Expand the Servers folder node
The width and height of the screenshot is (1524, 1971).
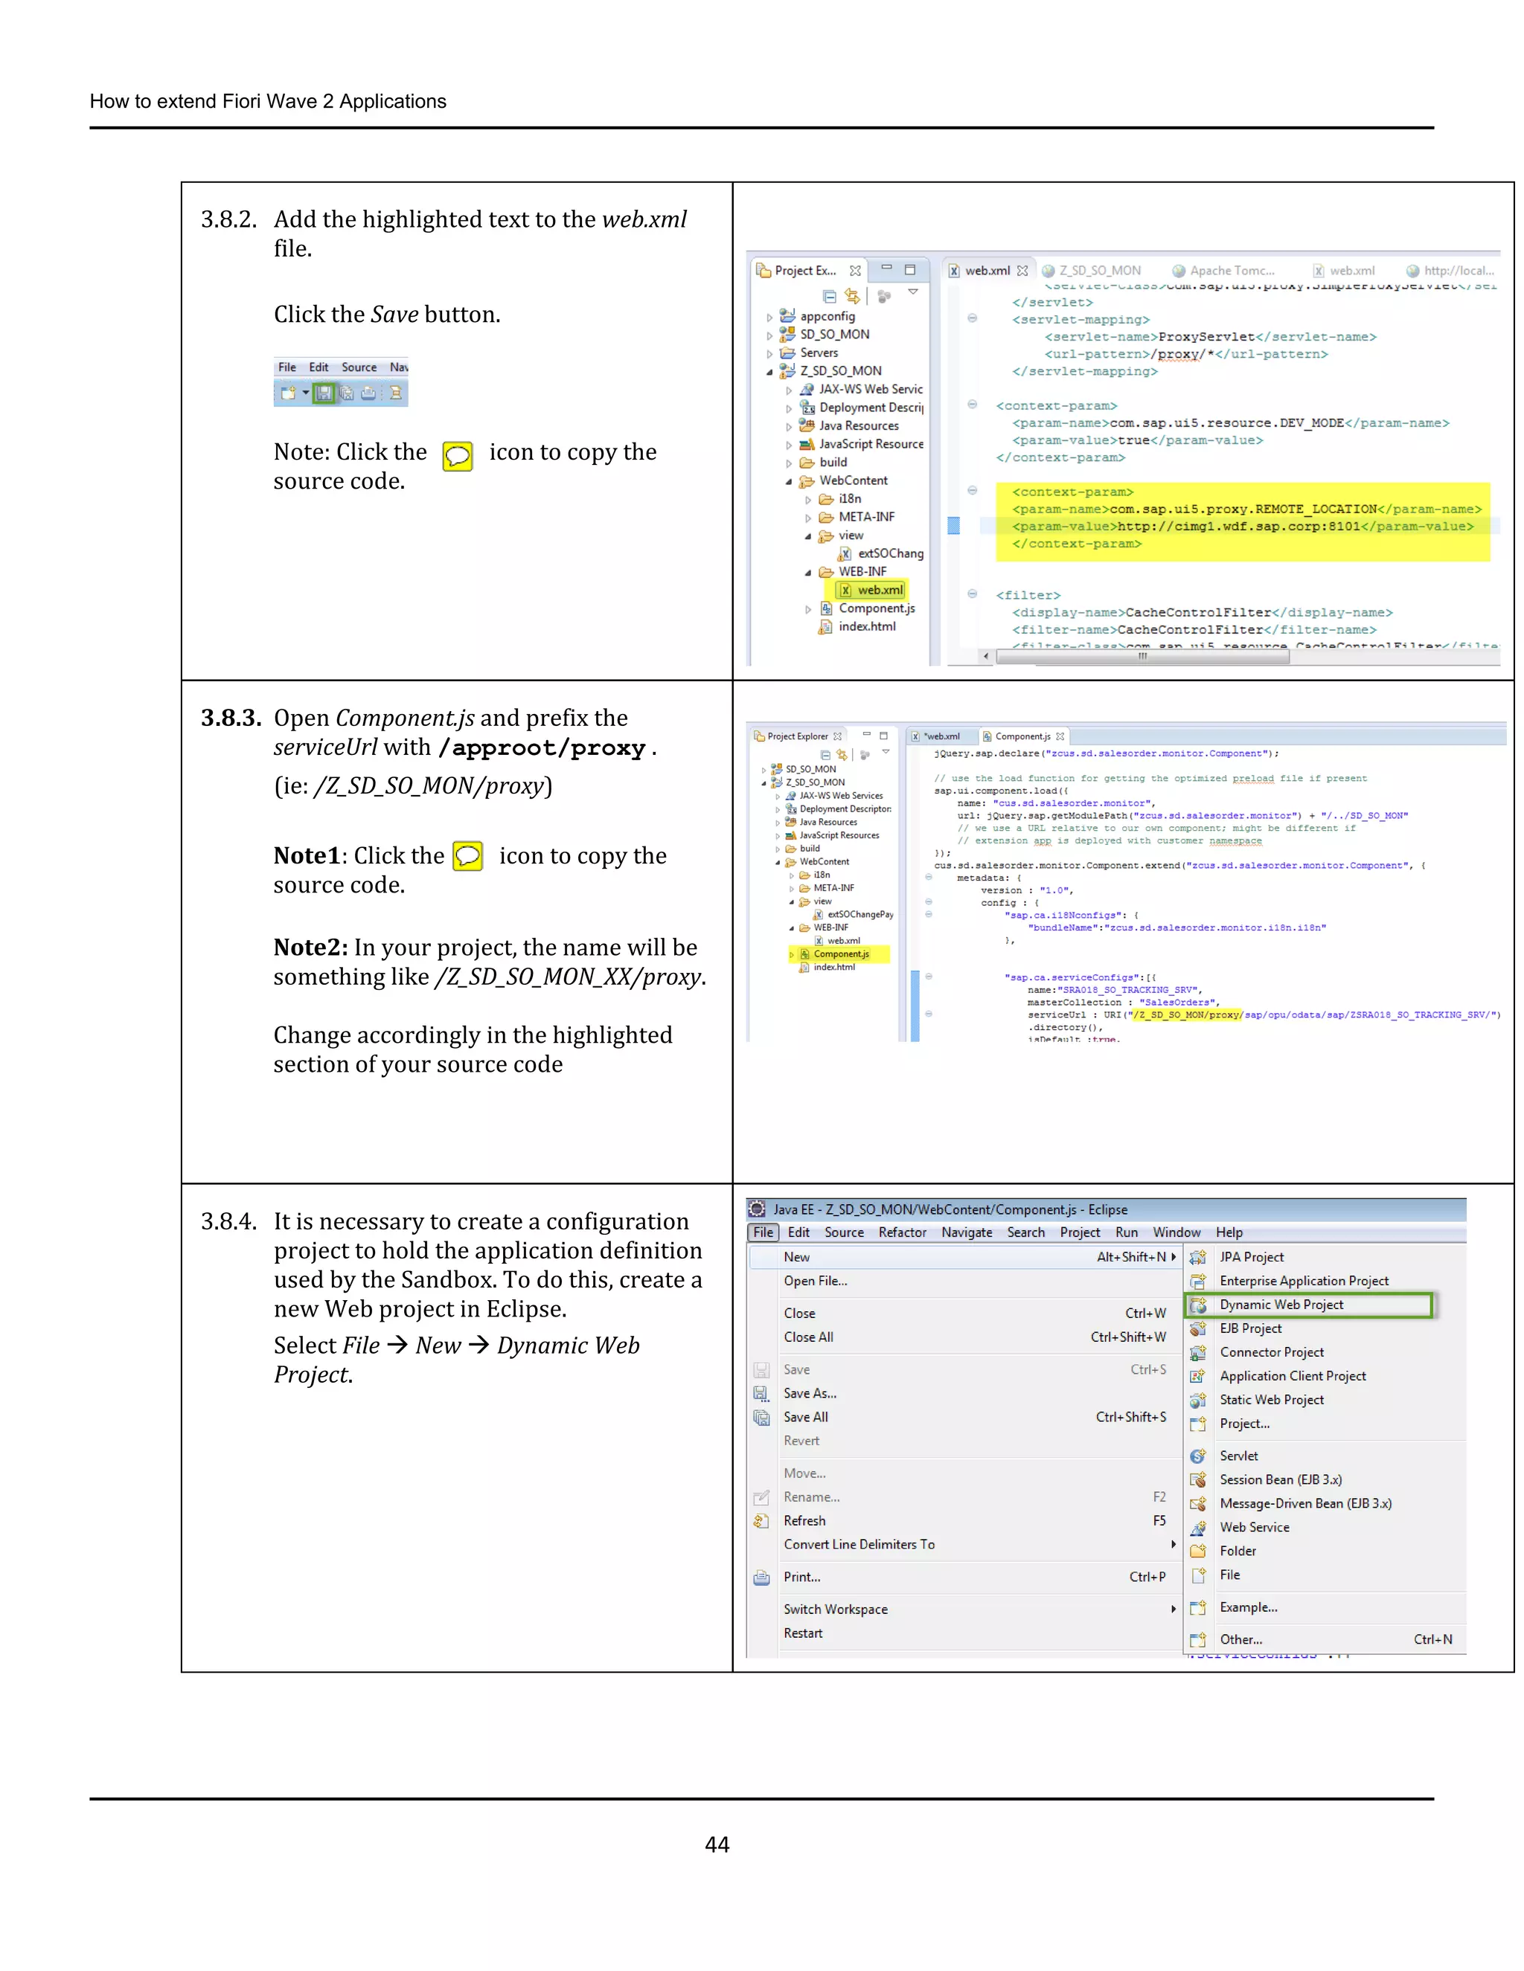pos(769,354)
